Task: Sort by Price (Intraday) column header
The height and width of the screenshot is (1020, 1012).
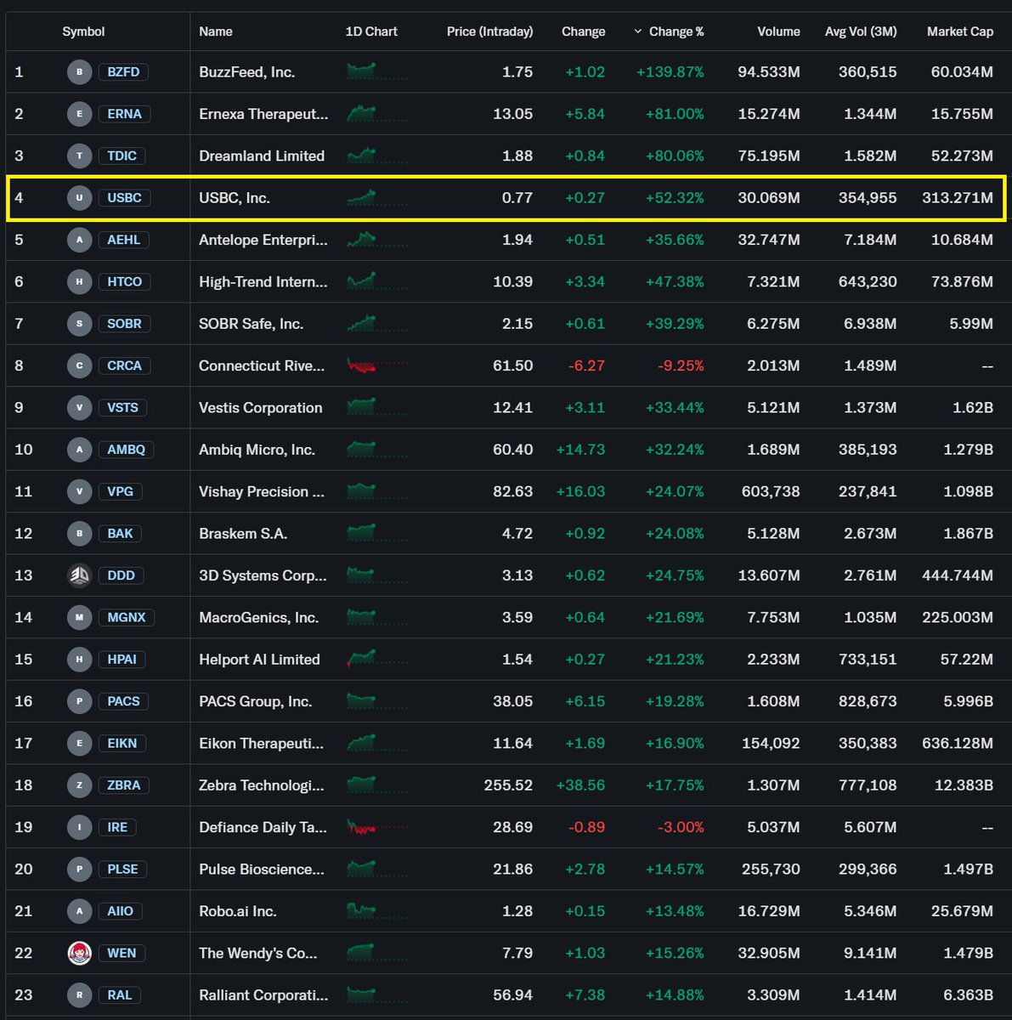Action: (490, 31)
